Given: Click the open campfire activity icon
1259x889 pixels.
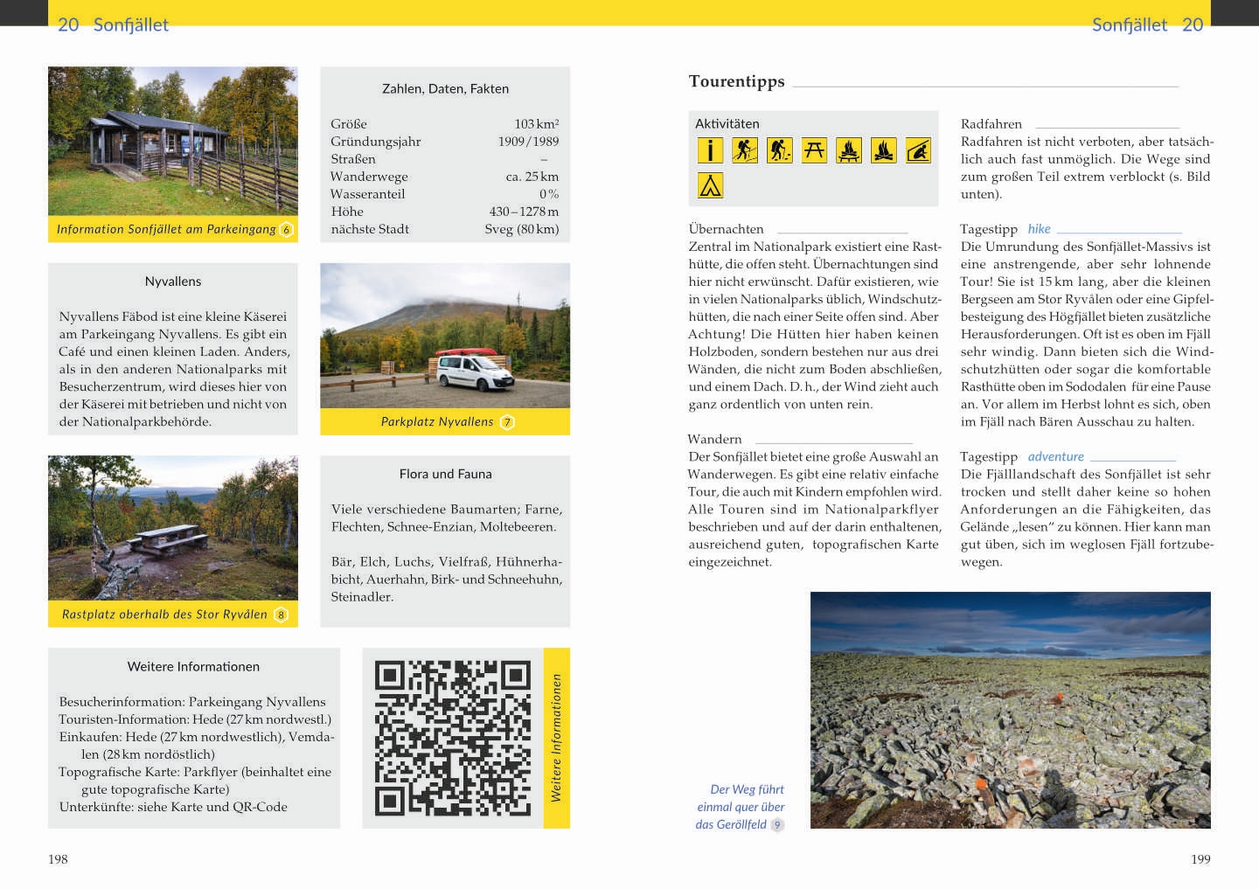Looking at the screenshot, I should [x=883, y=150].
